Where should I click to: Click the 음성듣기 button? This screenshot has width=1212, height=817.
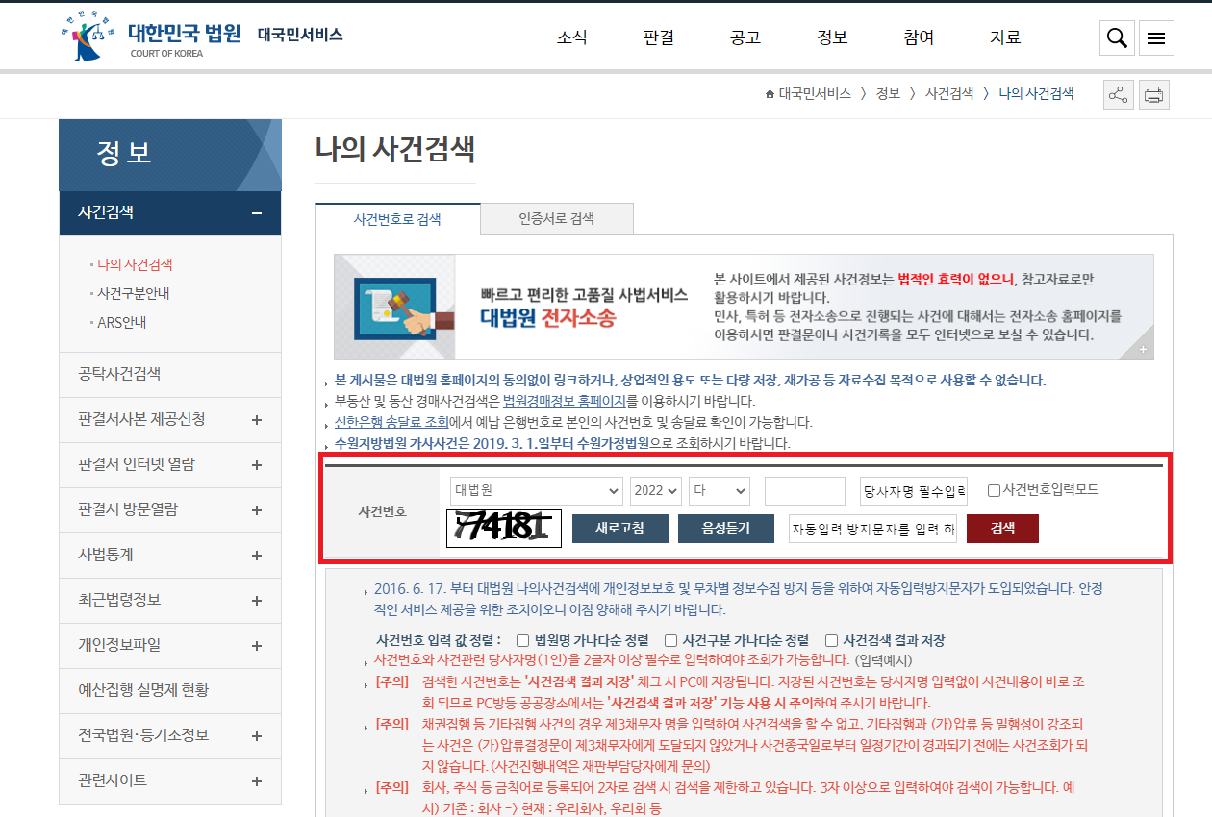click(726, 529)
